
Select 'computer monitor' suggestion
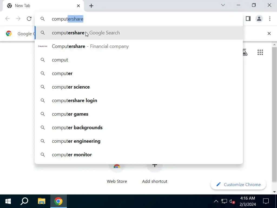[x=139, y=155]
